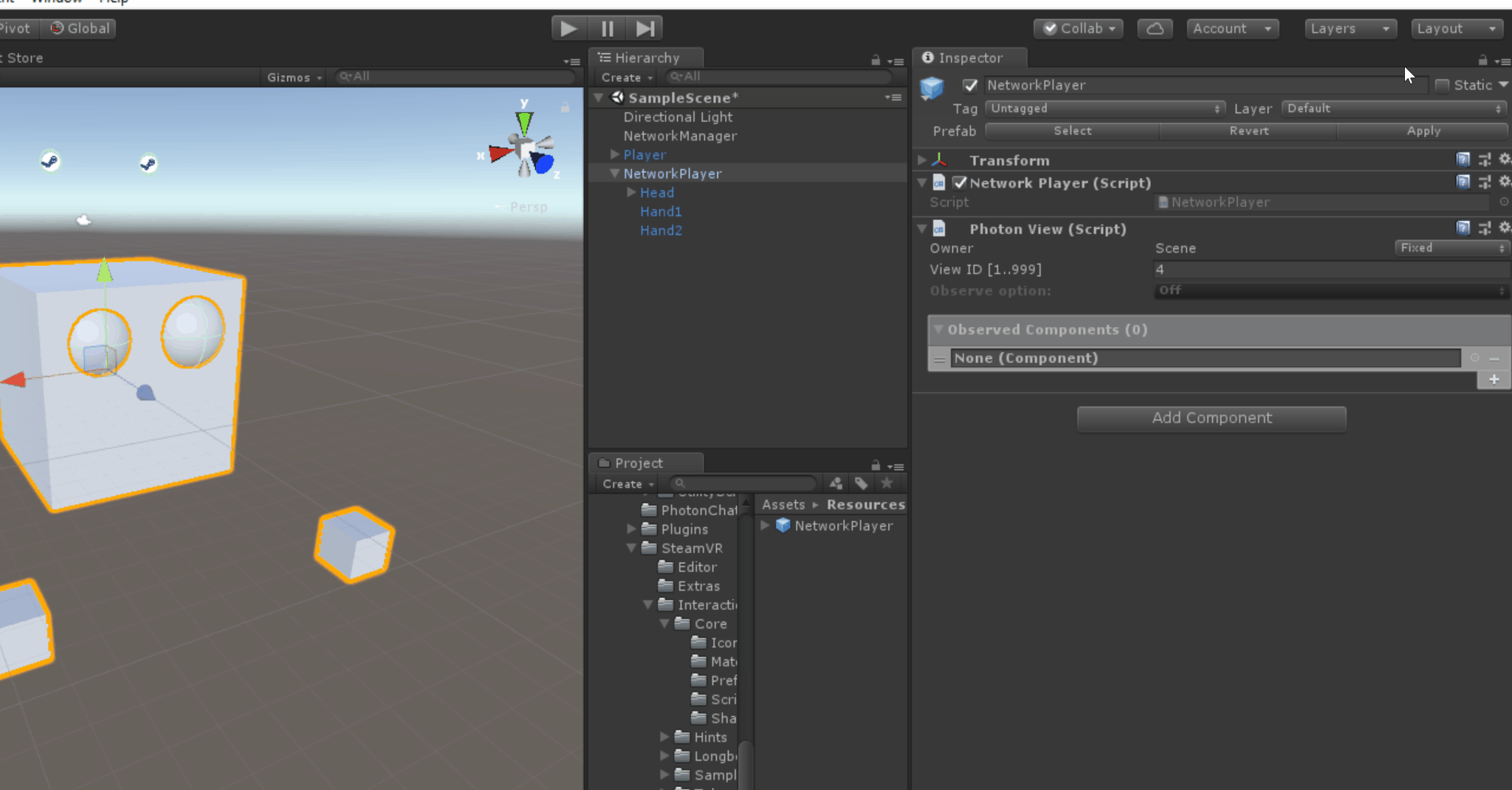Image resolution: width=1512 pixels, height=790 pixels.
Task: Expand the Head child object
Action: point(631,192)
